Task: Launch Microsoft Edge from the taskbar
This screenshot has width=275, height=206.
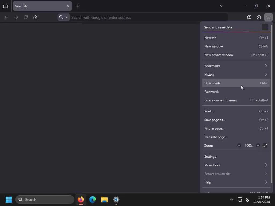Action: 93,200
